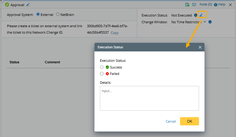Click the green Approval stage icon
The height and width of the screenshot is (137, 236).
pos(7,5)
